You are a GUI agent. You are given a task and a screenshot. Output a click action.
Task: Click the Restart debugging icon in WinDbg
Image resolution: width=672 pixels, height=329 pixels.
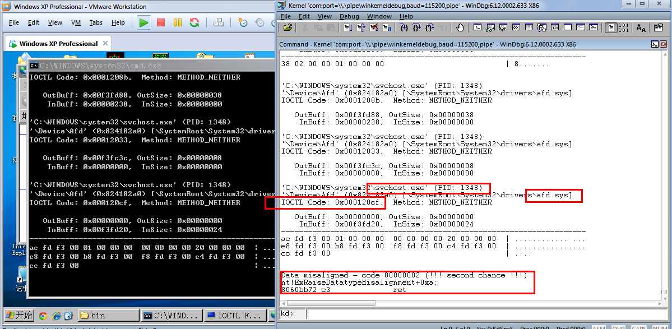[x=361, y=28]
